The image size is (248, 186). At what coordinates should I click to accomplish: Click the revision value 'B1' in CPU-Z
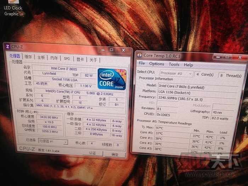click(x=117, y=105)
